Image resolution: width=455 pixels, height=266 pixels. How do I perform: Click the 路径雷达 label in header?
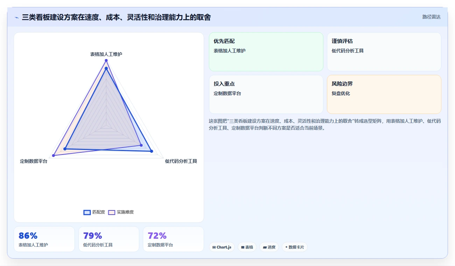pyautogui.click(x=431, y=17)
